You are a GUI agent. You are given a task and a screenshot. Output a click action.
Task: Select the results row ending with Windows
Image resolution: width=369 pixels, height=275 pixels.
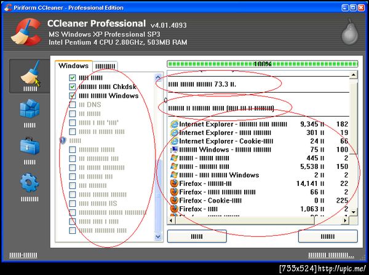tap(258, 175)
